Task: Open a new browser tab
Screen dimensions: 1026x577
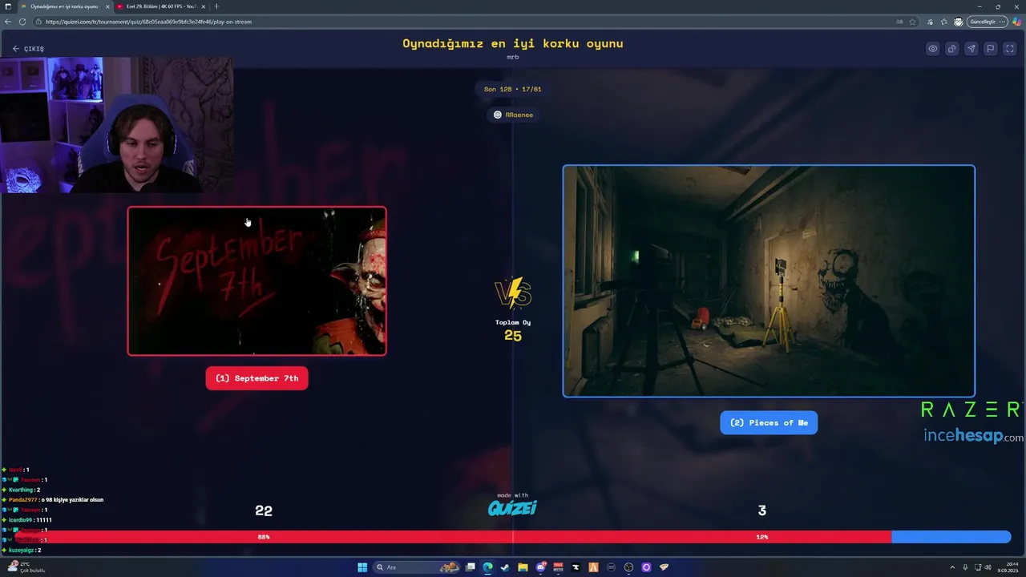Action: coord(216,6)
